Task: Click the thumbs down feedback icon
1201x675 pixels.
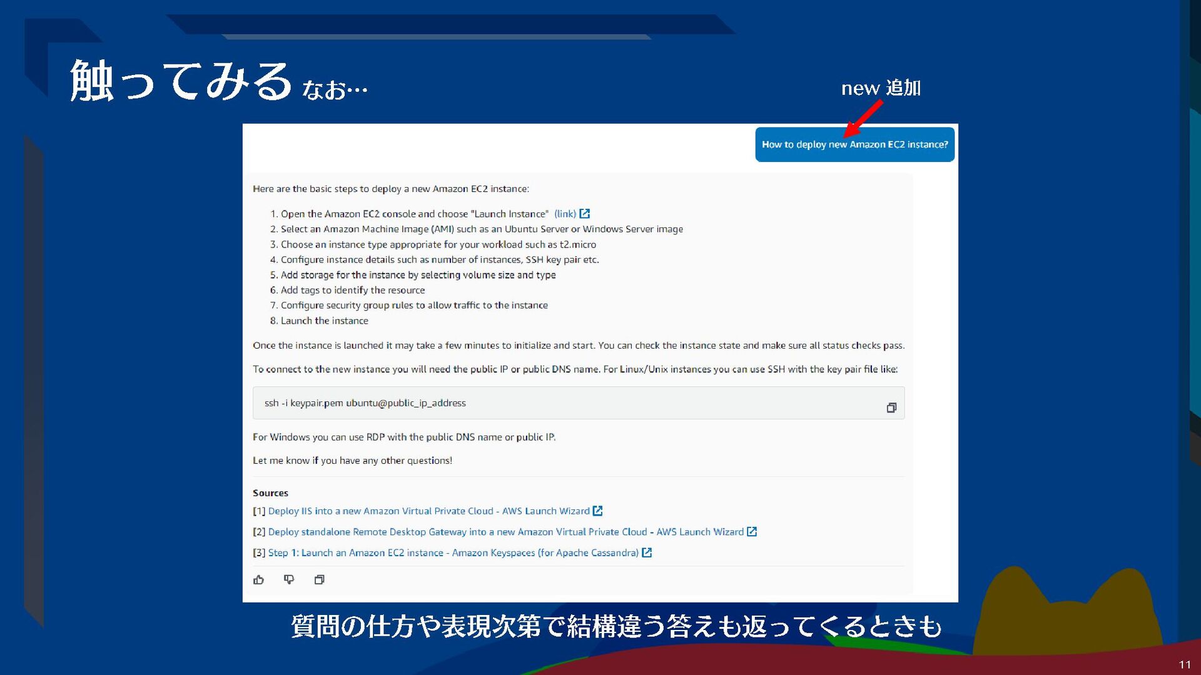Action: click(x=289, y=579)
